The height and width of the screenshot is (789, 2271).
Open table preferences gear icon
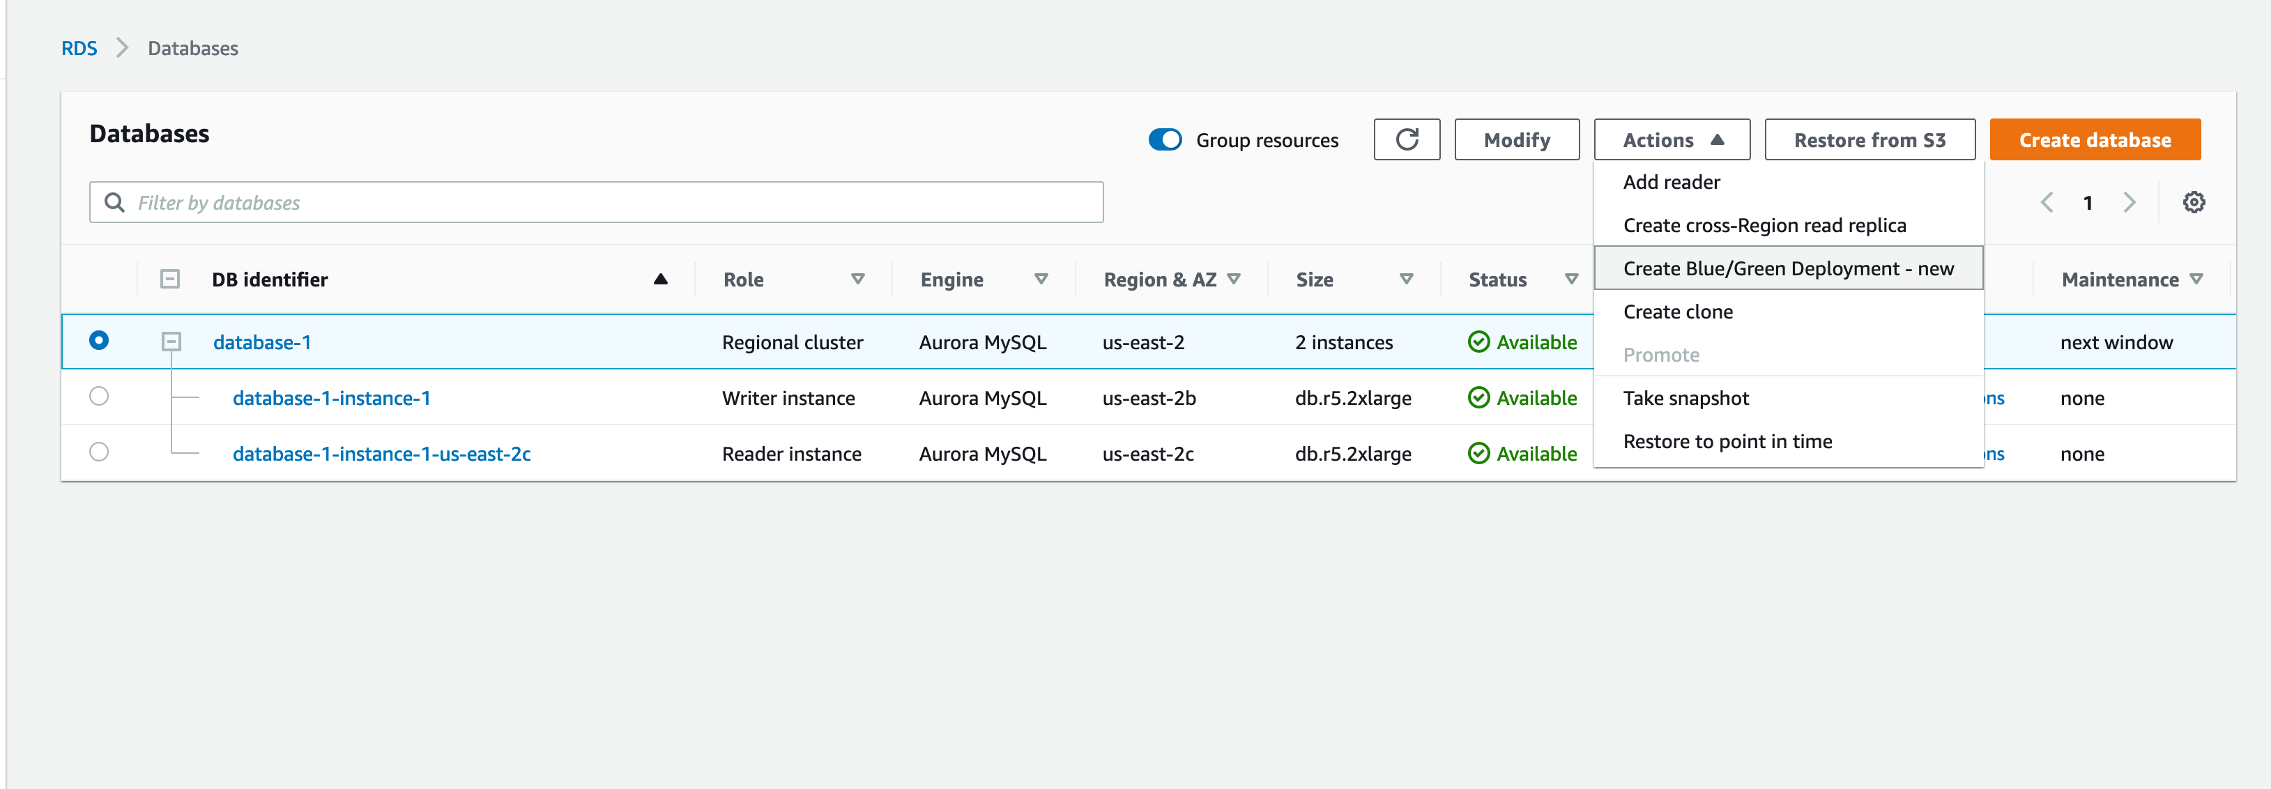coord(2194,203)
